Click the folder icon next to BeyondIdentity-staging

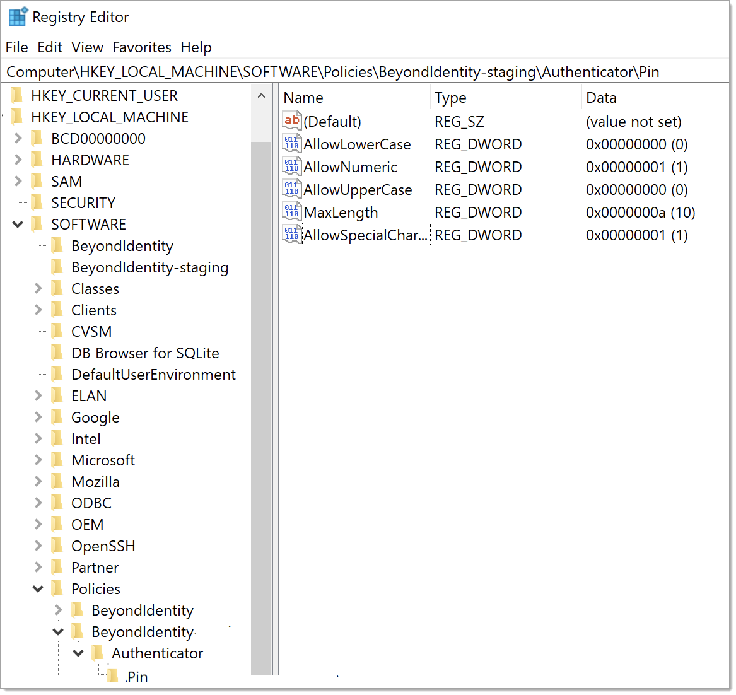point(57,267)
